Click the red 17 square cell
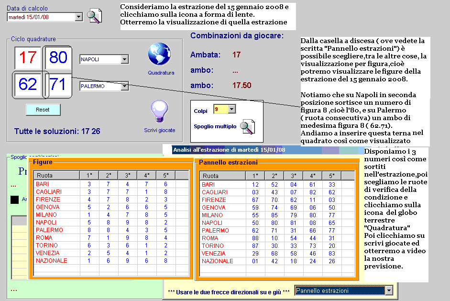 (28, 57)
